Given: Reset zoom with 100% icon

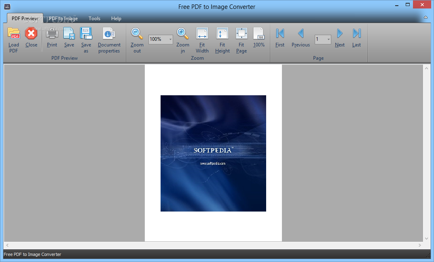Looking at the screenshot, I should click(259, 34).
